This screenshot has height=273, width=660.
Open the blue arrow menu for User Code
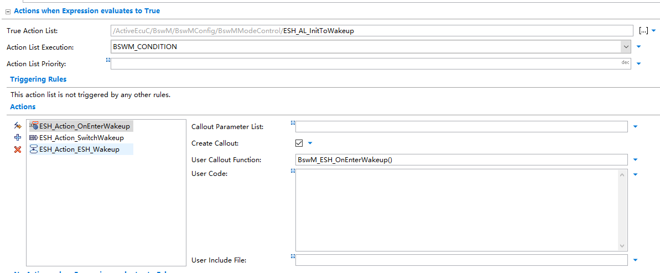(636, 174)
